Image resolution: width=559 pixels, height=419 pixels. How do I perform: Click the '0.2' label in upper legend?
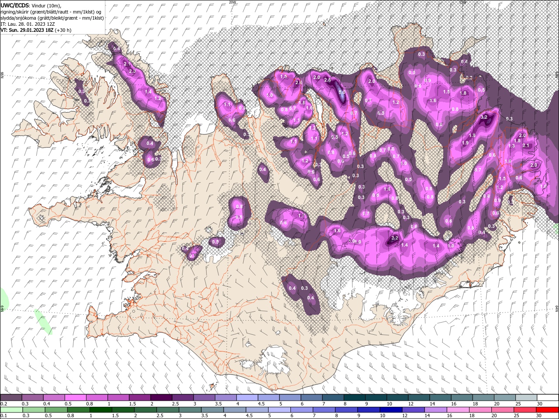3,404
